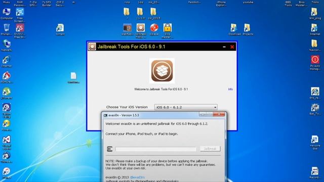Open the uTorrent desktop shortcut
Screen dimensions: 324x182
click(x=7, y=93)
